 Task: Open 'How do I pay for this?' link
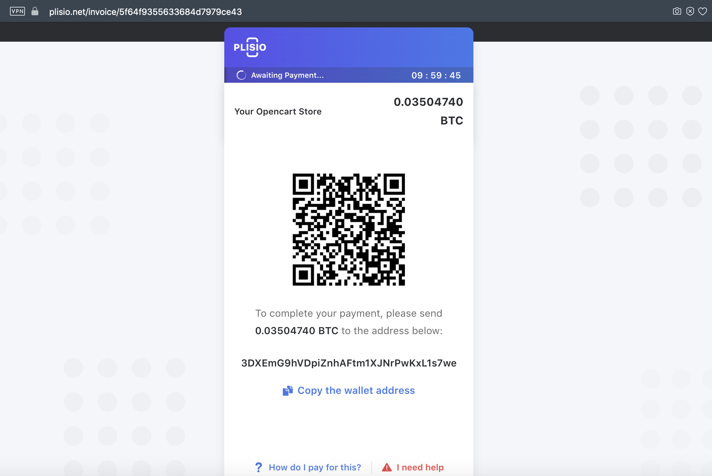point(315,467)
